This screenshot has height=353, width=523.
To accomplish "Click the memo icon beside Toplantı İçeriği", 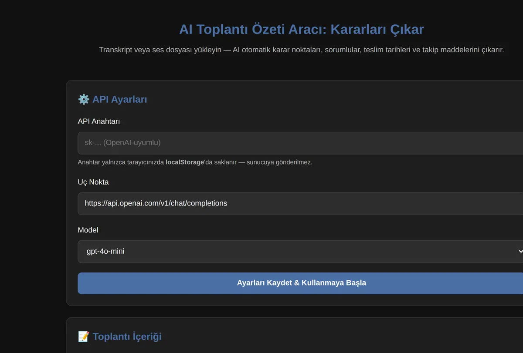I will coord(84,336).
